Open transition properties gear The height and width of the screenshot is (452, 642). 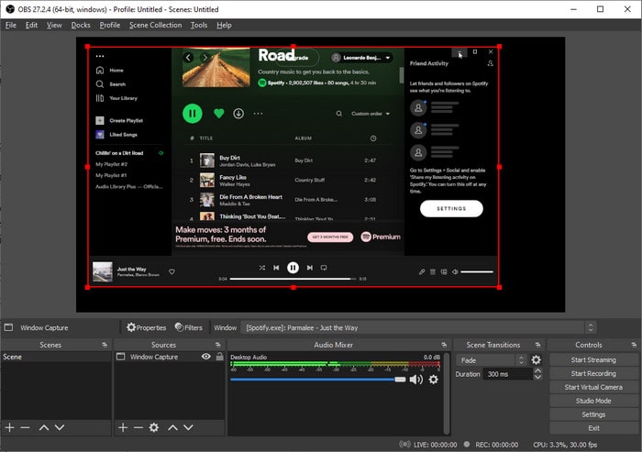click(536, 360)
